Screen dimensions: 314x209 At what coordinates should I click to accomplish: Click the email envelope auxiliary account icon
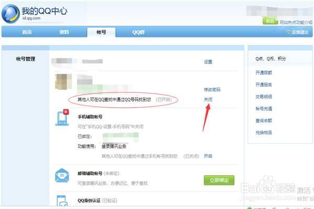[62, 176]
